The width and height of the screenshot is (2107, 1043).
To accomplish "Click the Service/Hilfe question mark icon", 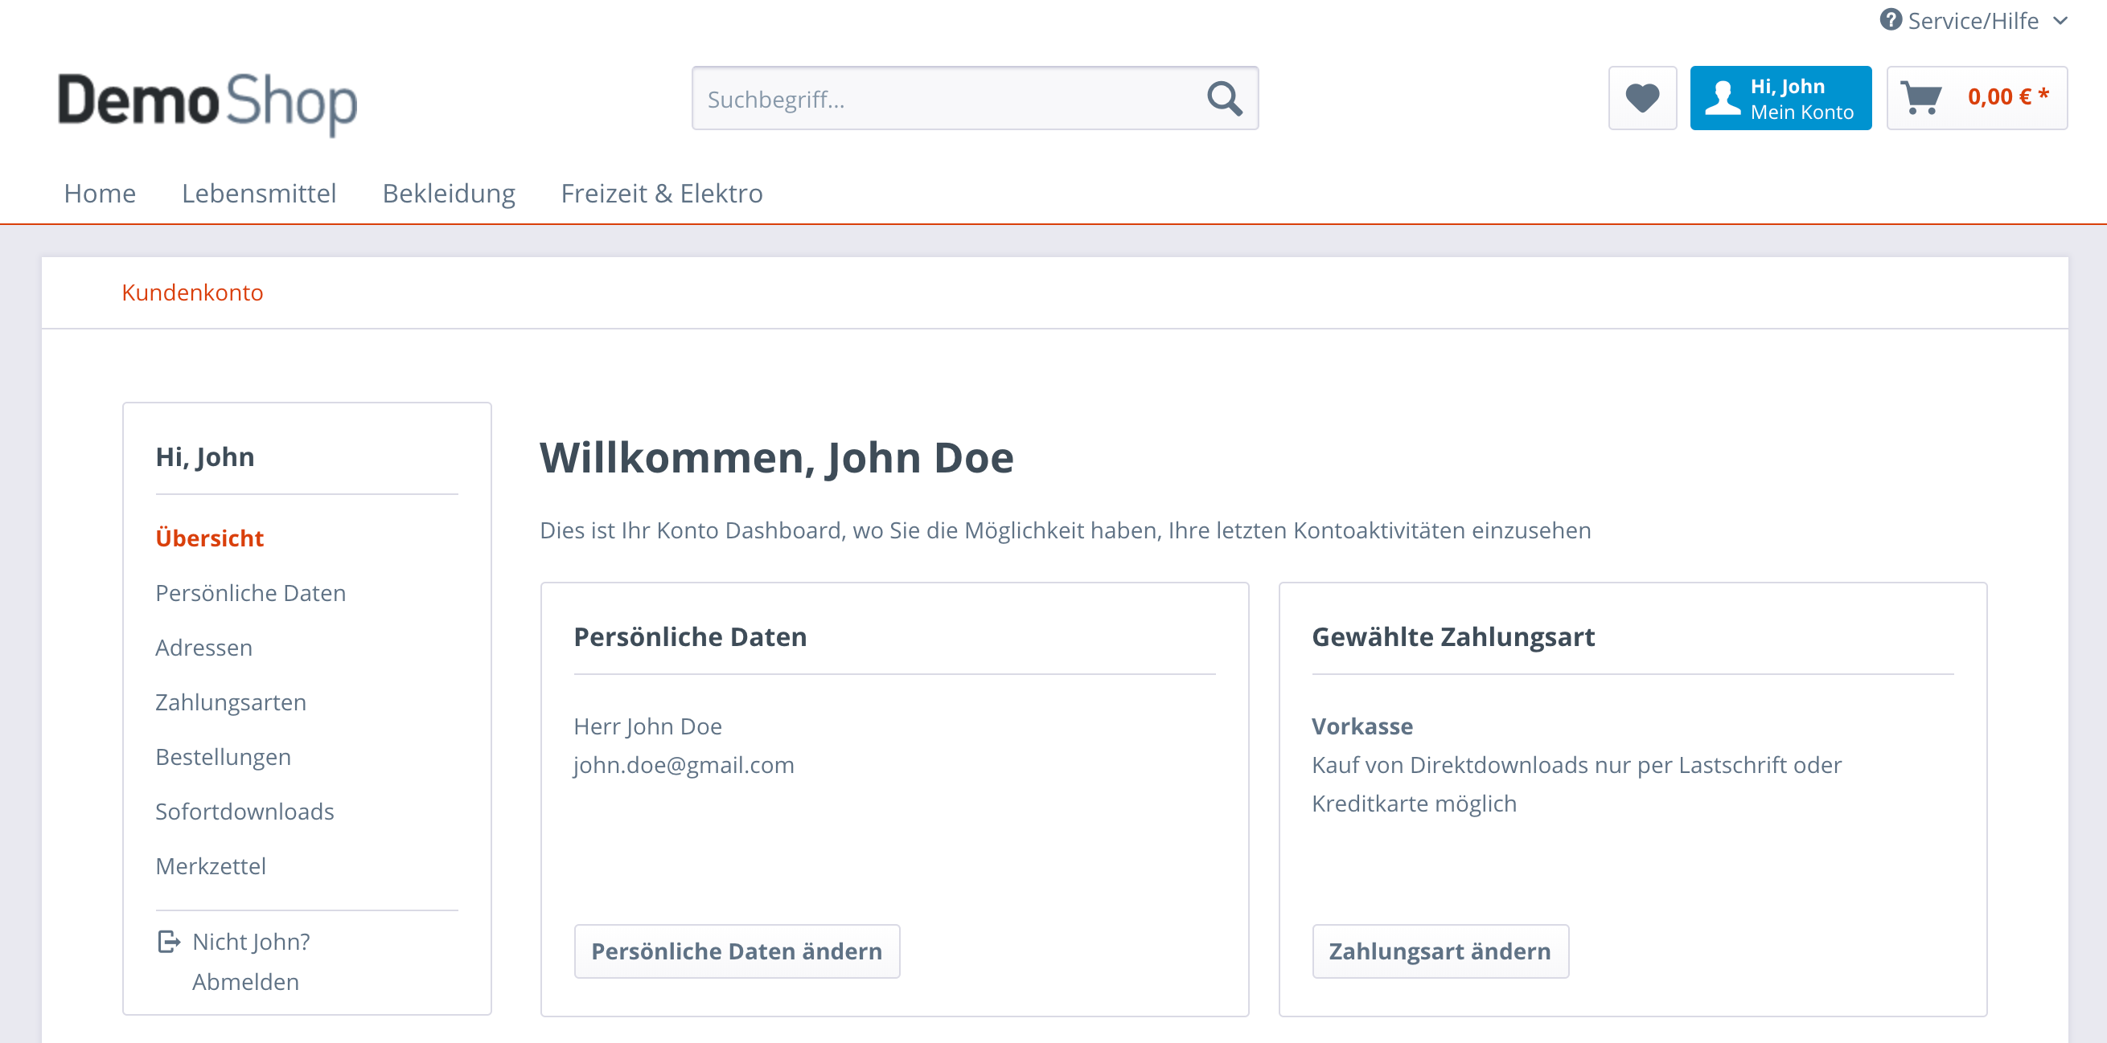I will (1890, 19).
